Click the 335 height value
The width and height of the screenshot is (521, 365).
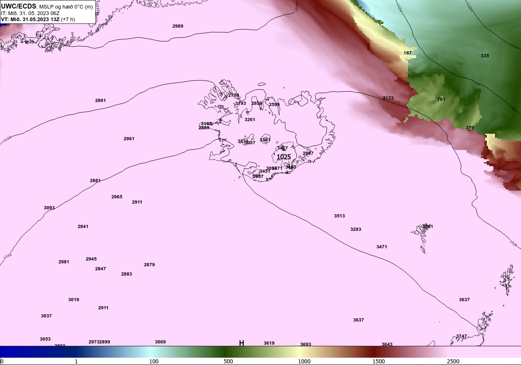[x=485, y=56]
